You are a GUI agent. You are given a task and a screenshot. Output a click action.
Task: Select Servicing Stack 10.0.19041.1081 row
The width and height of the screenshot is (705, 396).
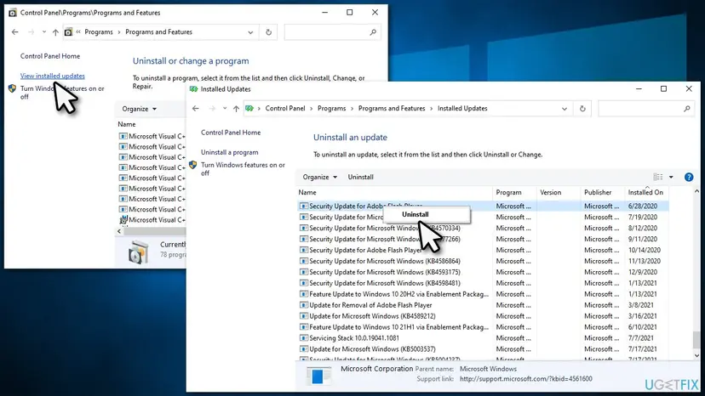click(x=483, y=338)
